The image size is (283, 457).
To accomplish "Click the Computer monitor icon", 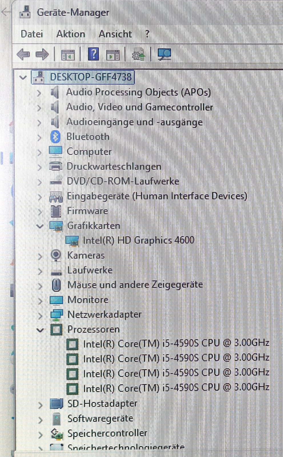I will [x=55, y=151].
